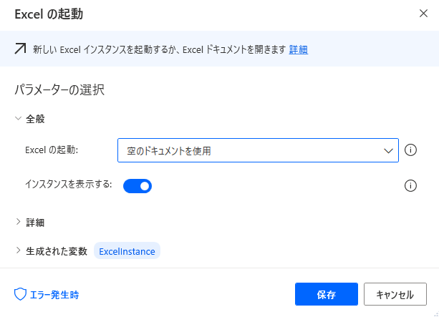Viewport: 439px width, 317px height.
Task: Click the 空のドキュメントを使用 selected value
Action: pos(169,151)
